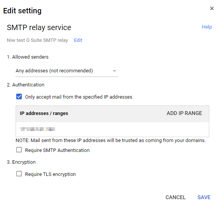
Task: Click ADD IP RANGE
Action: click(184, 113)
